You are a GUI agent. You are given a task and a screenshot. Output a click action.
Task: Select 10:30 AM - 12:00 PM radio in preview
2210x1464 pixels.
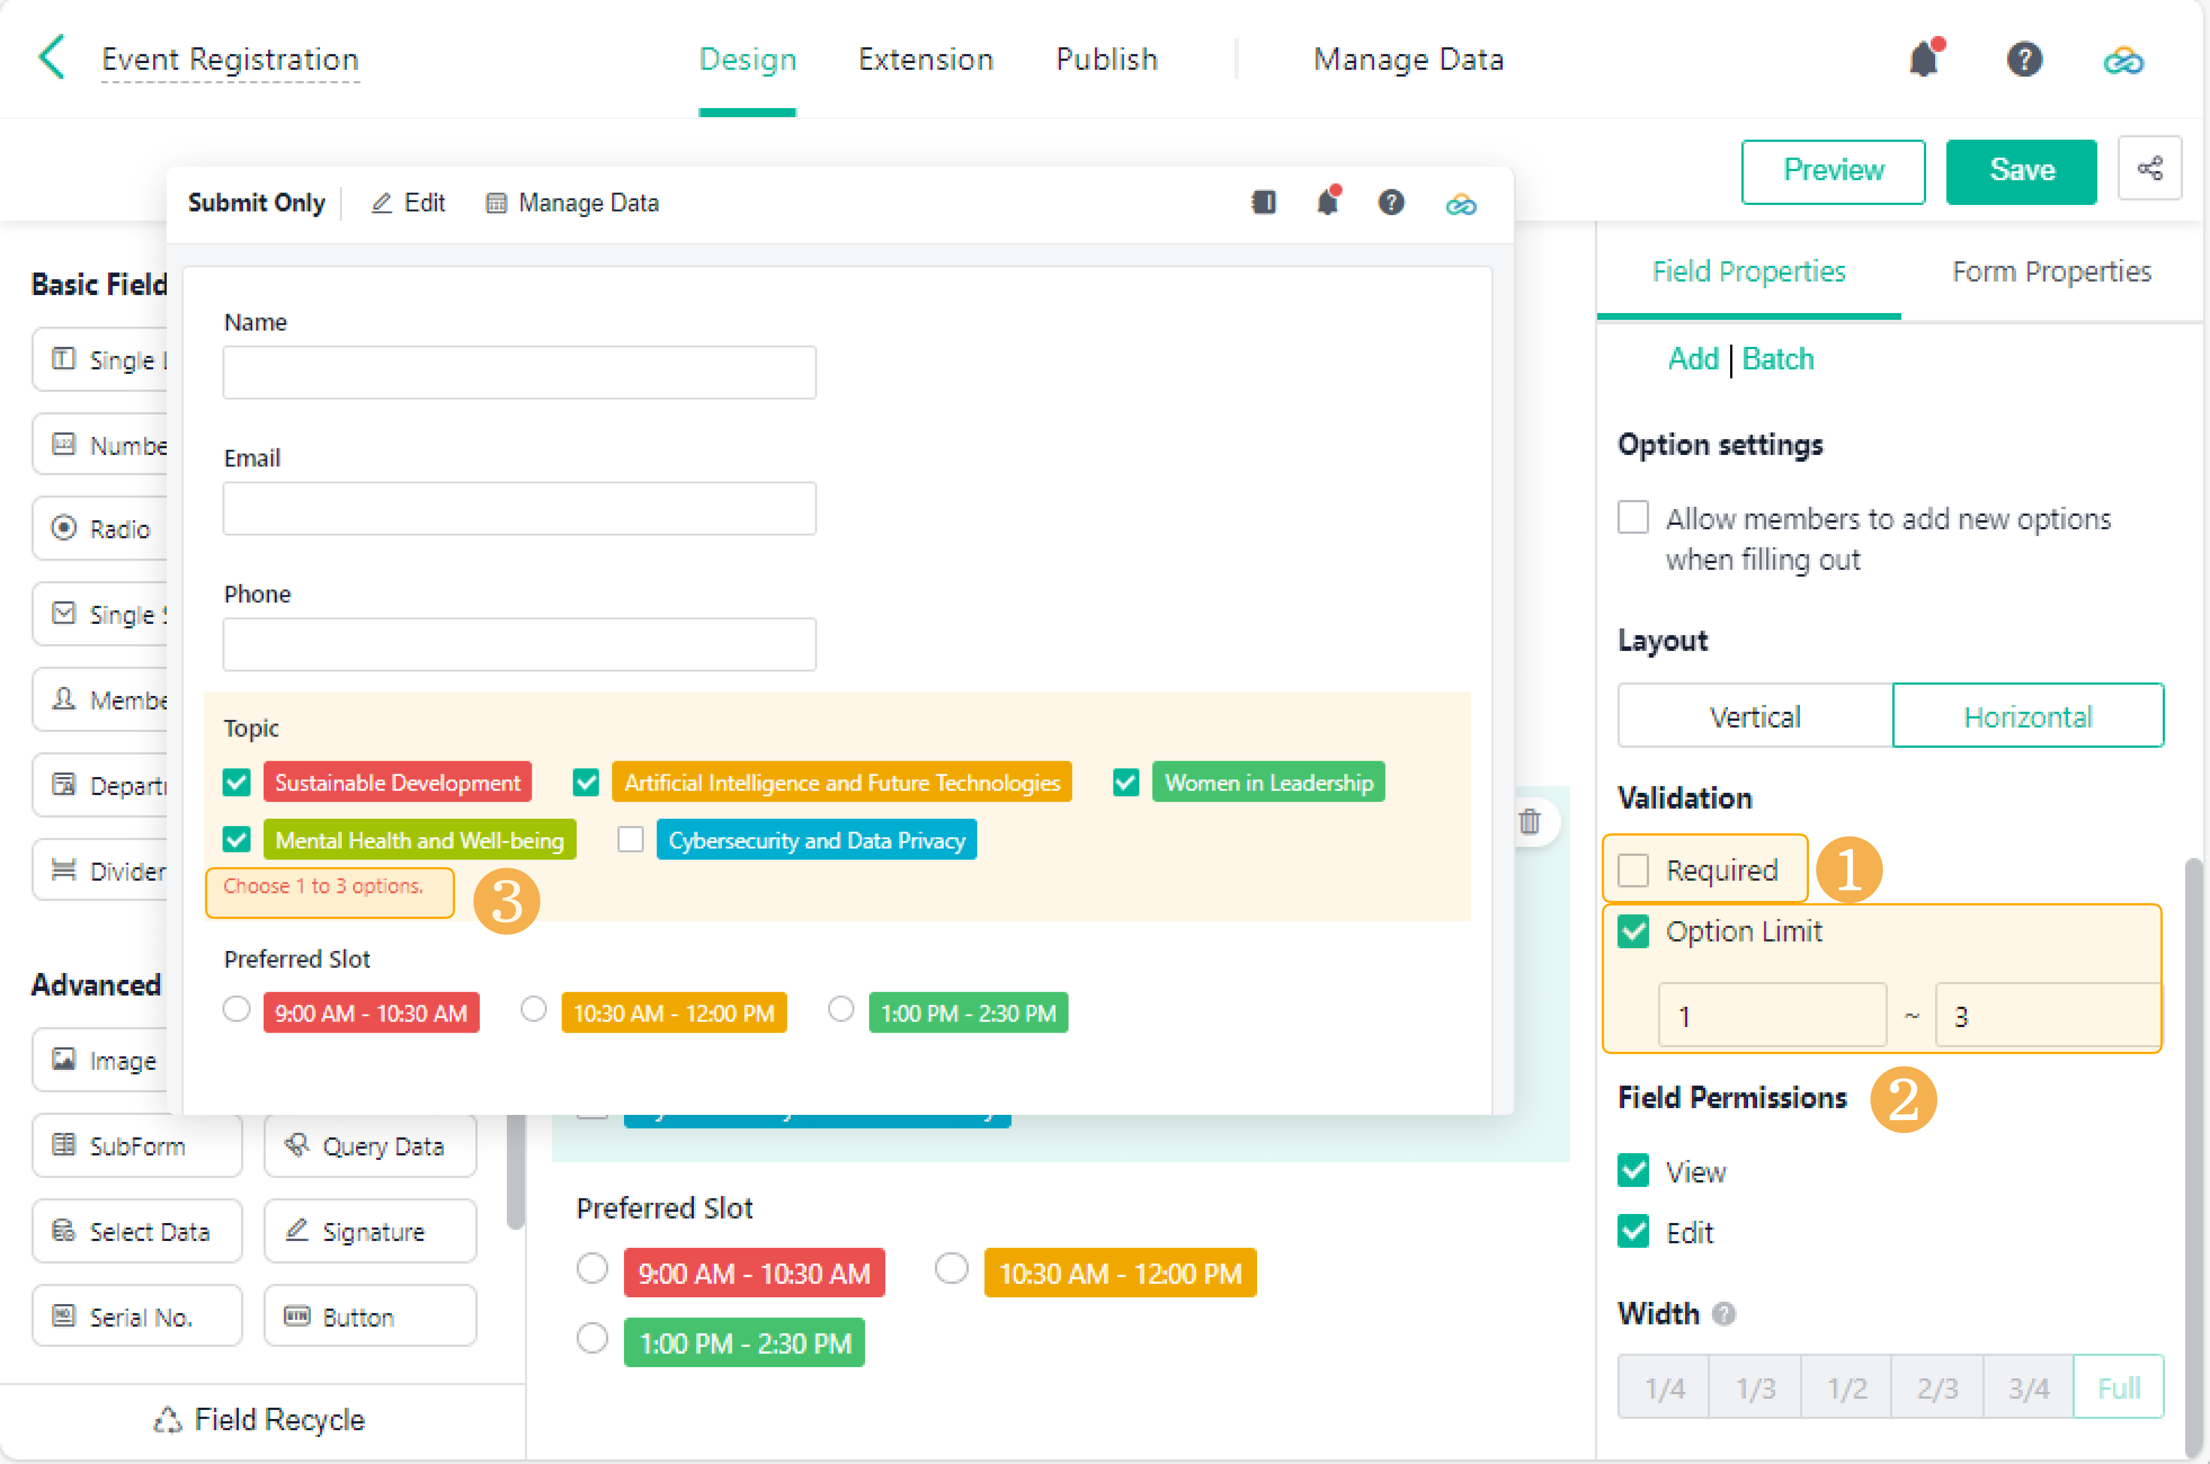pos(533,1009)
